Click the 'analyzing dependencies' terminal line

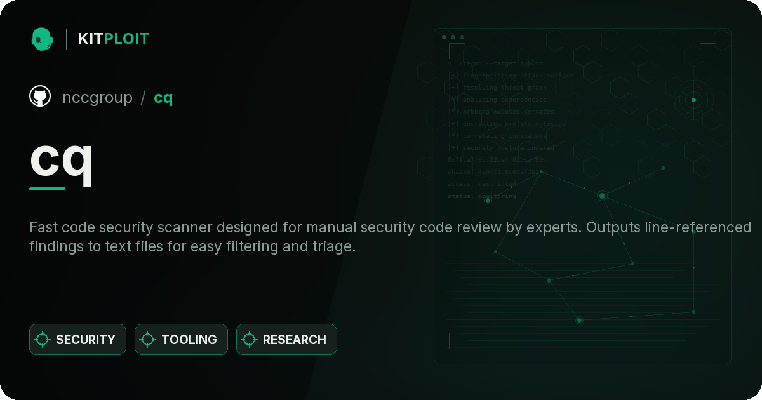497,100
